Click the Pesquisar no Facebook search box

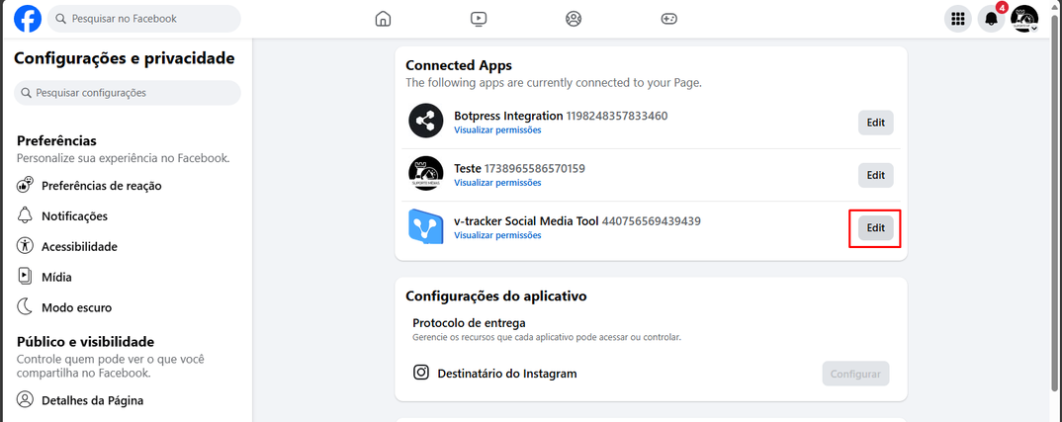pyautogui.click(x=144, y=19)
